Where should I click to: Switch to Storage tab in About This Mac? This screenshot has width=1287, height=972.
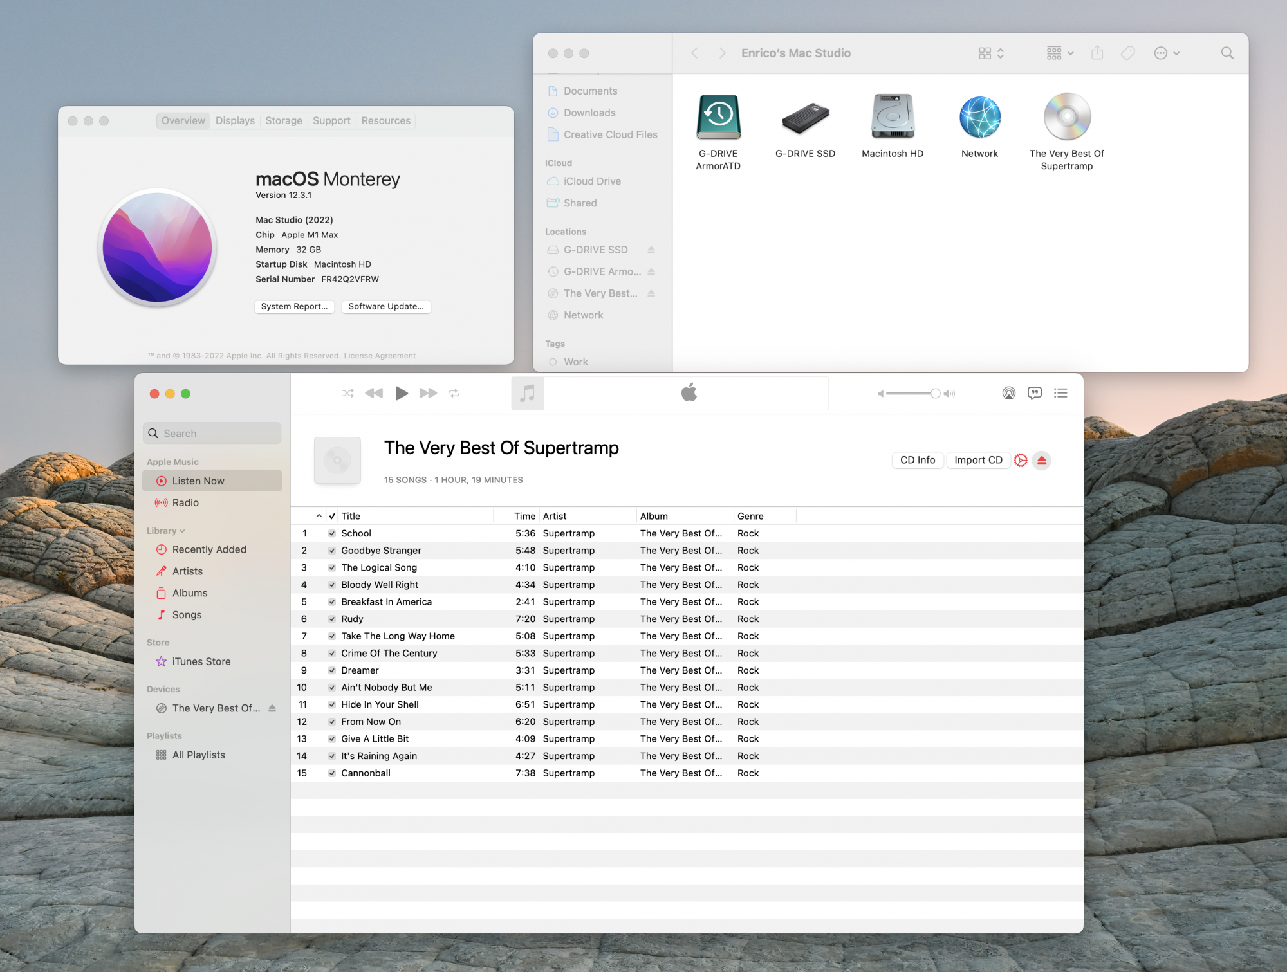point(284,121)
